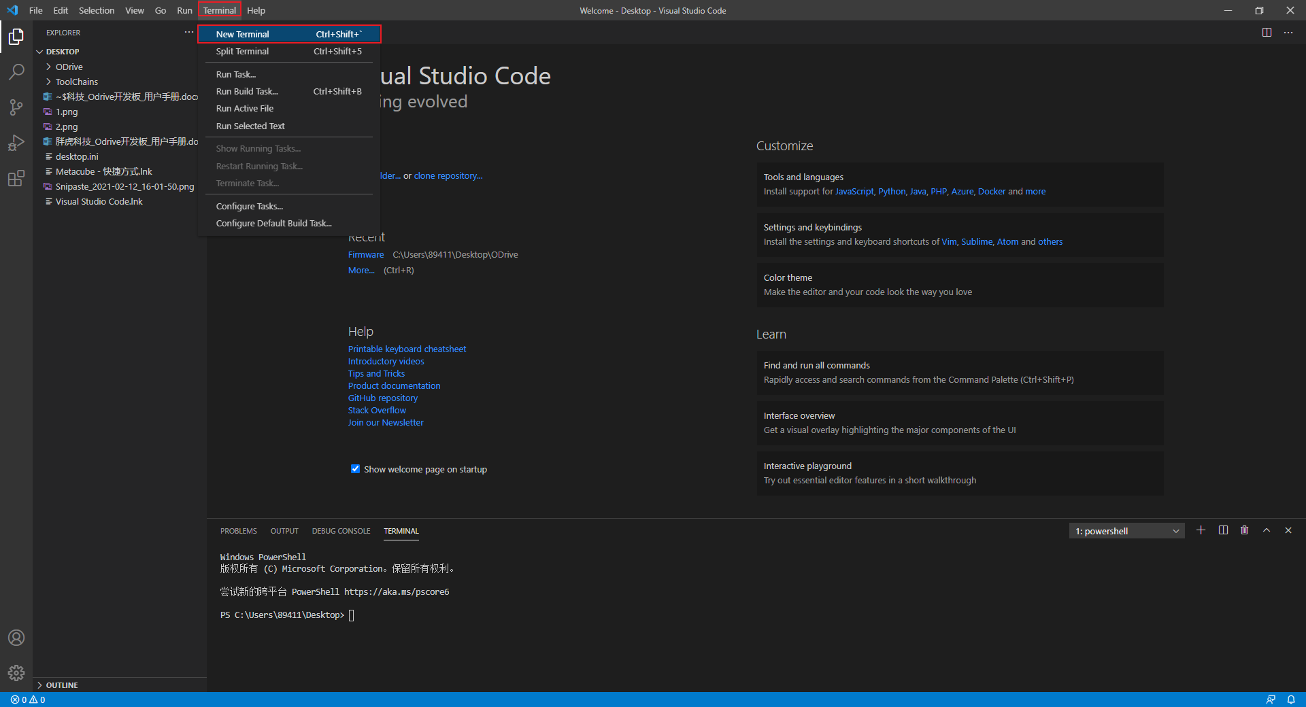Open the Accounts icon in activity bar
Viewport: 1306px width, 707px height.
16,638
